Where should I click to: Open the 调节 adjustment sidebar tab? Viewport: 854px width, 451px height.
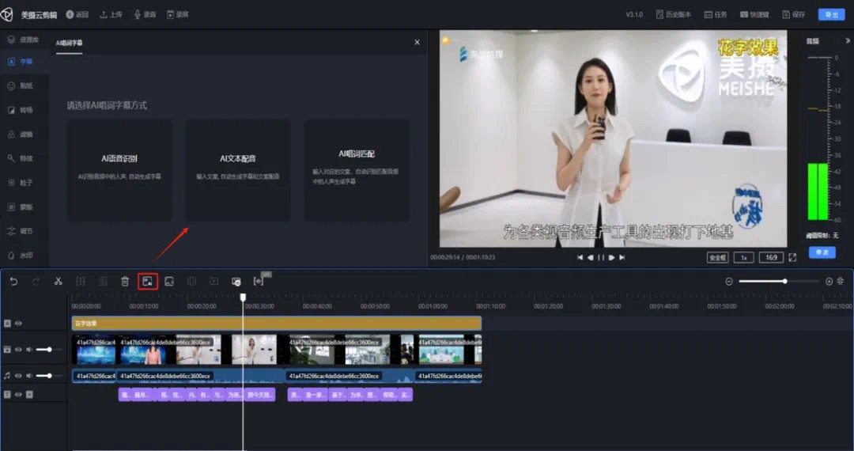click(x=21, y=231)
